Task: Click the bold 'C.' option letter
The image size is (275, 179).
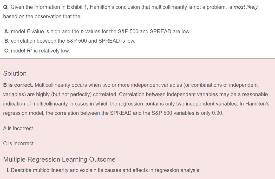Action: pos(7,51)
